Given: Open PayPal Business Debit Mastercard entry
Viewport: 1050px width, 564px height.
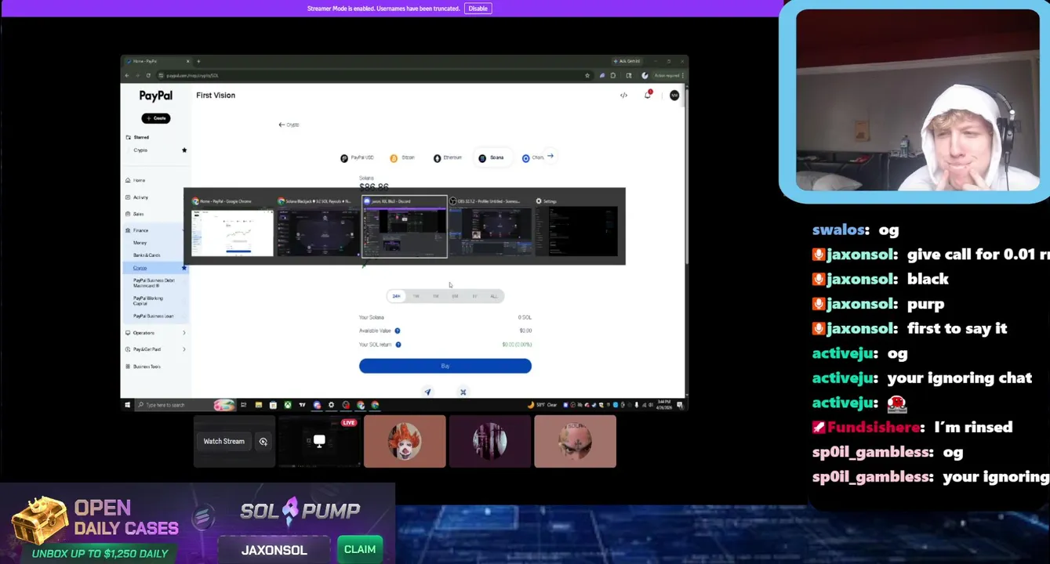Looking at the screenshot, I should click(154, 283).
